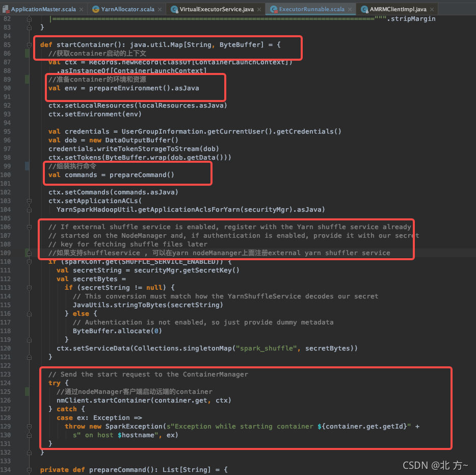Collapse the startContainer method at line 85
Image resolution: width=476 pixels, height=475 pixels.
pos(29,45)
